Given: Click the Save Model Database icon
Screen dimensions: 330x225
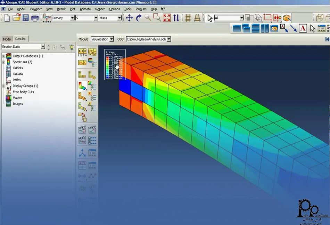Looking at the screenshot, I should tap(26, 18).
